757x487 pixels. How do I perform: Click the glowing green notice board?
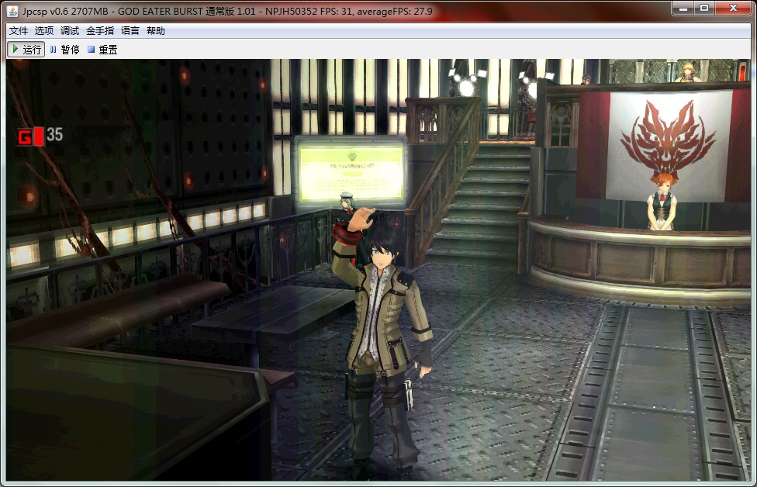coord(351,172)
